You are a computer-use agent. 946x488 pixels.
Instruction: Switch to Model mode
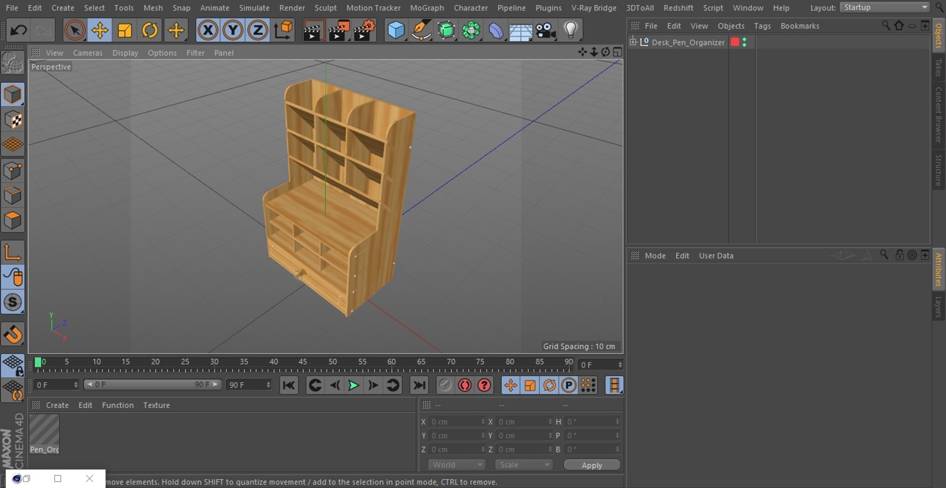13,95
